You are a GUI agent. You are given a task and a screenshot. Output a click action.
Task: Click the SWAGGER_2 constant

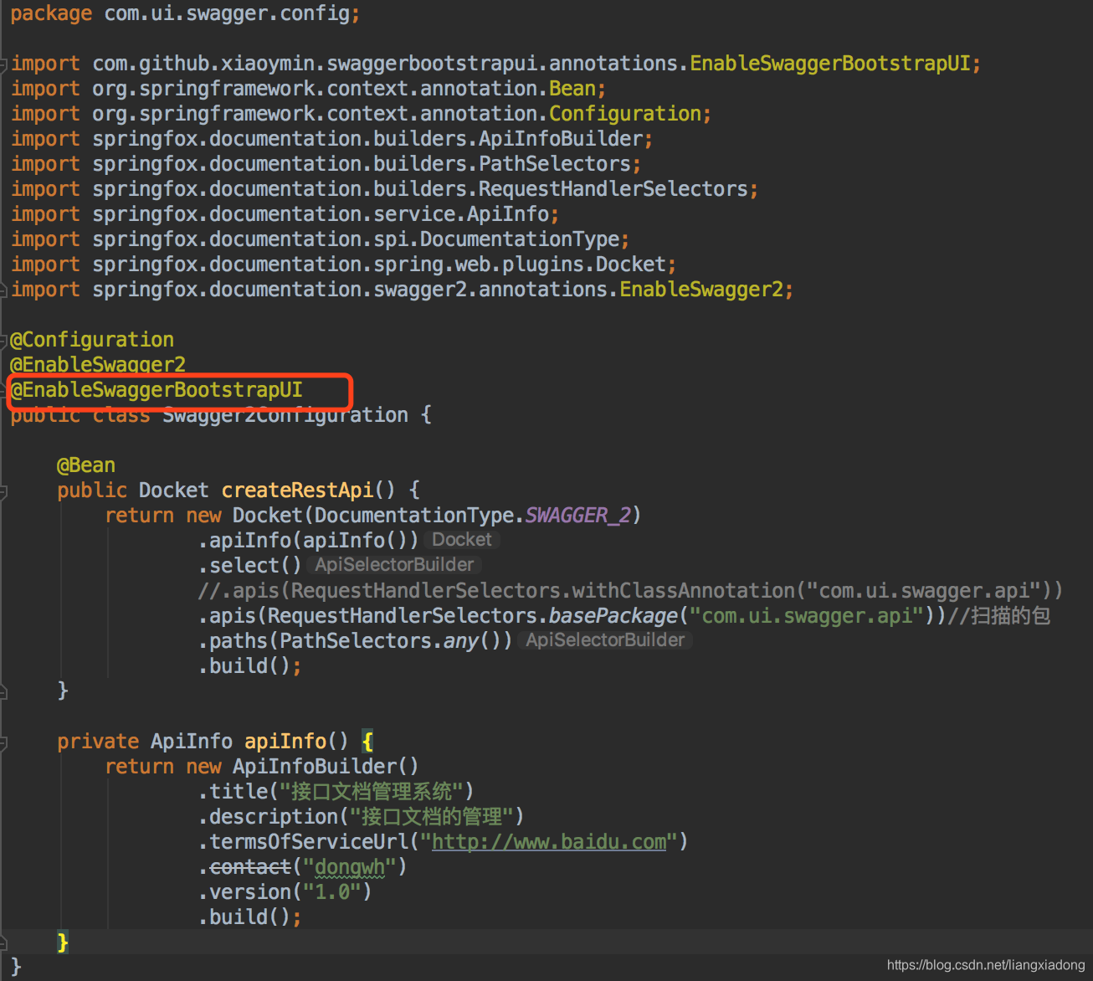(x=577, y=515)
